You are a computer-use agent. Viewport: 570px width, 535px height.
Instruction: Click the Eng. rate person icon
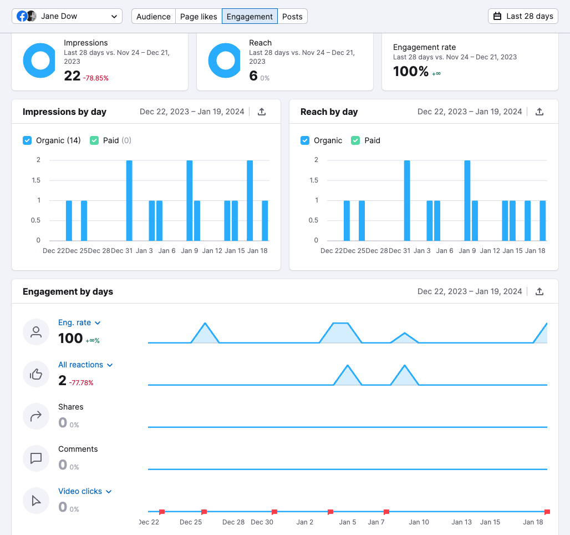(36, 332)
